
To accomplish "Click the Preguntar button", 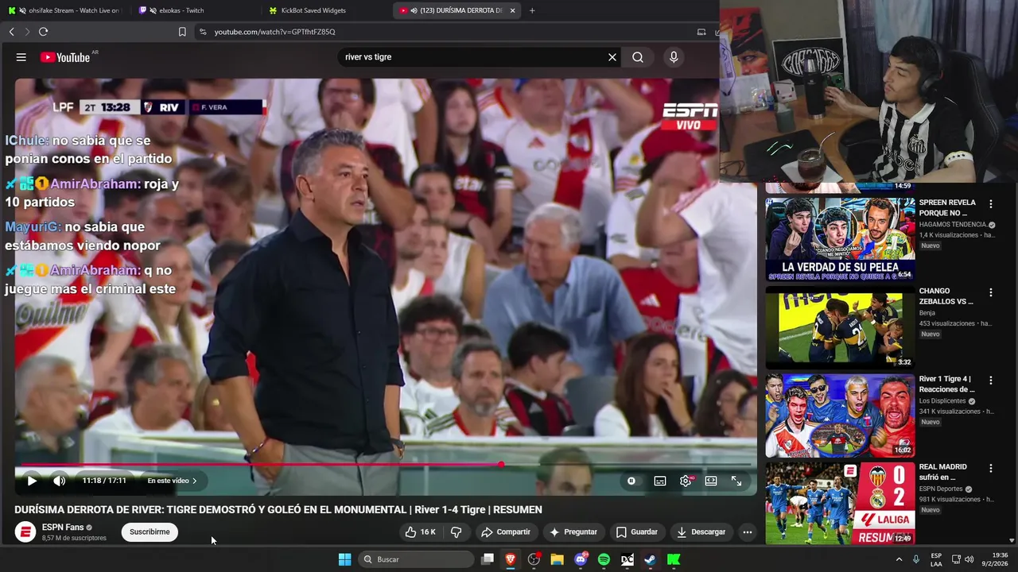I will click(x=573, y=532).
